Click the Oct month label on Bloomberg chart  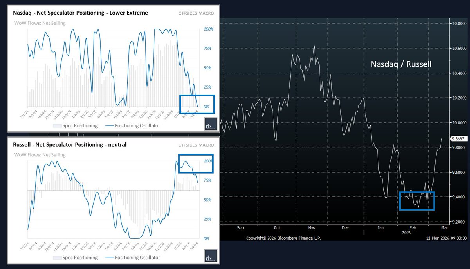pyautogui.click(x=277, y=228)
